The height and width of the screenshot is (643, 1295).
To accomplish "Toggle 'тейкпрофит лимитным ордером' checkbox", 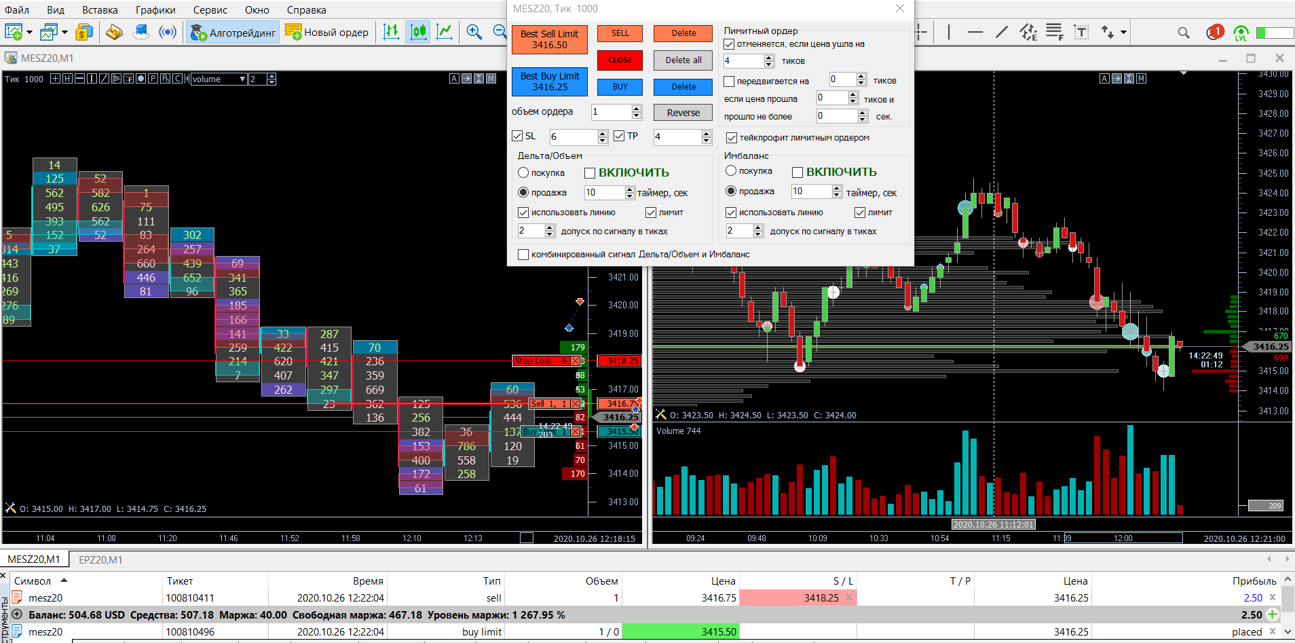I will [732, 138].
